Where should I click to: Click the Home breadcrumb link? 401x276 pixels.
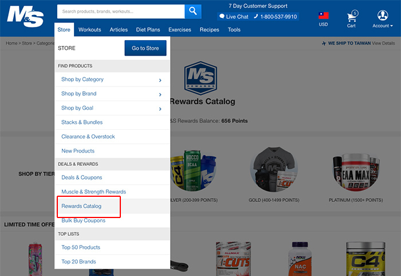pyautogui.click(x=11, y=43)
